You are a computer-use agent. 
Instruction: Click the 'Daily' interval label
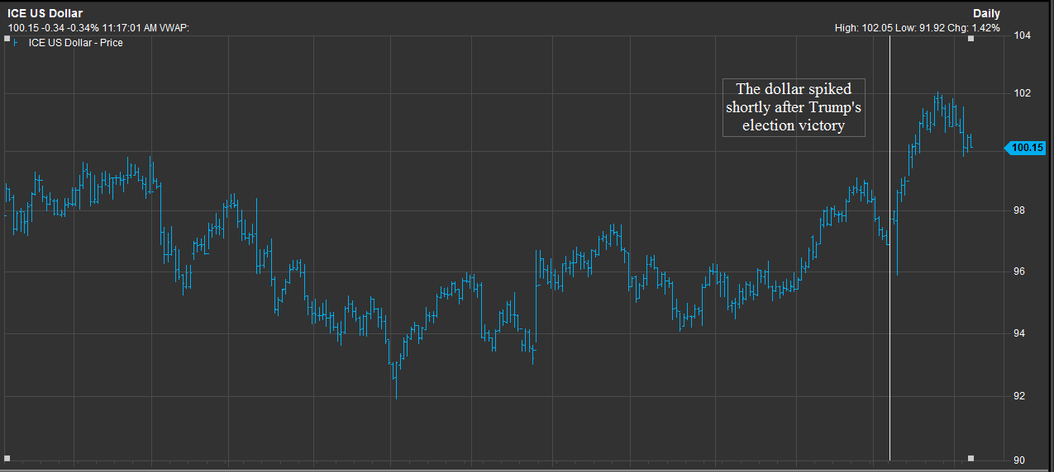click(x=985, y=13)
